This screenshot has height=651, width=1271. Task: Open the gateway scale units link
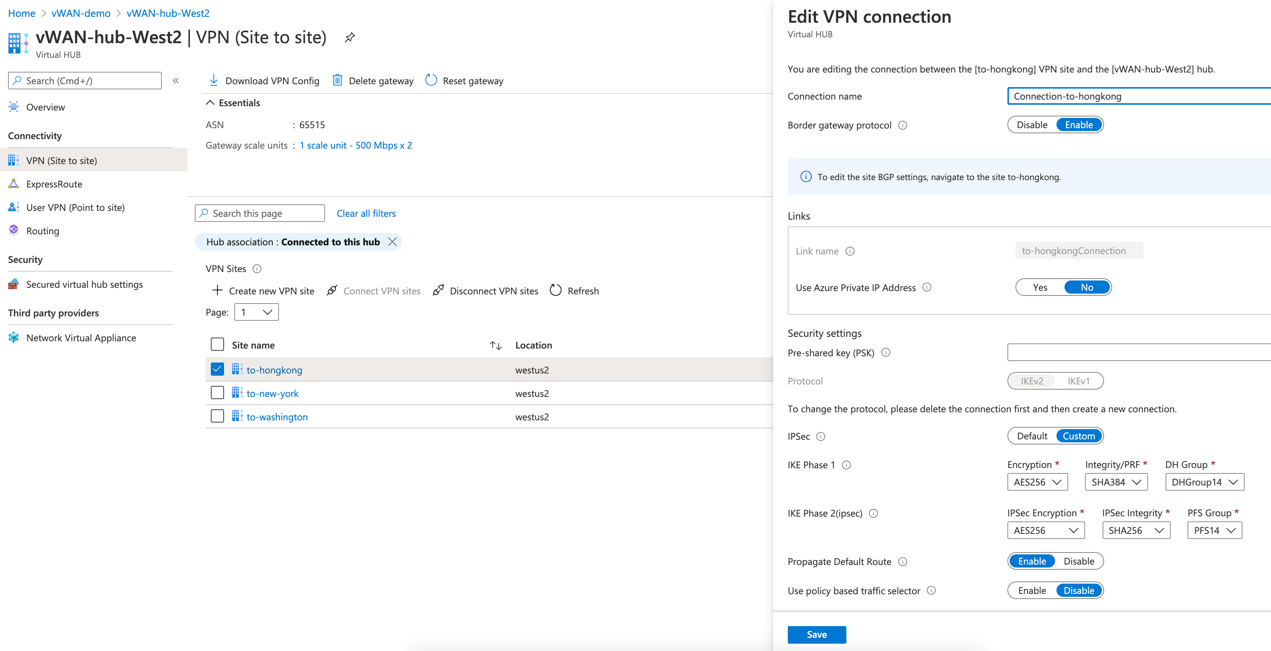[356, 145]
